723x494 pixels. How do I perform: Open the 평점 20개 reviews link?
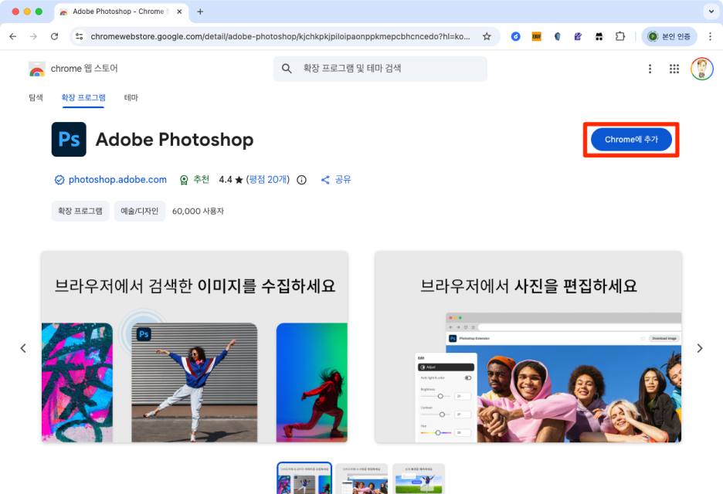268,179
